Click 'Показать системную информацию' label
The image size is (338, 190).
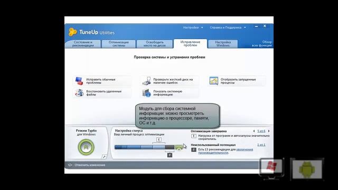[168, 93]
